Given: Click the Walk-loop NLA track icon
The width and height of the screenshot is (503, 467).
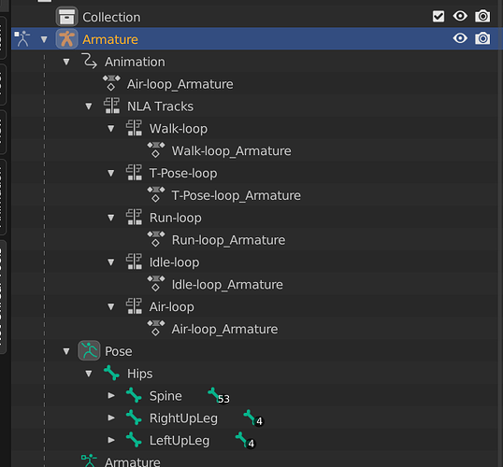Looking at the screenshot, I should (x=134, y=128).
